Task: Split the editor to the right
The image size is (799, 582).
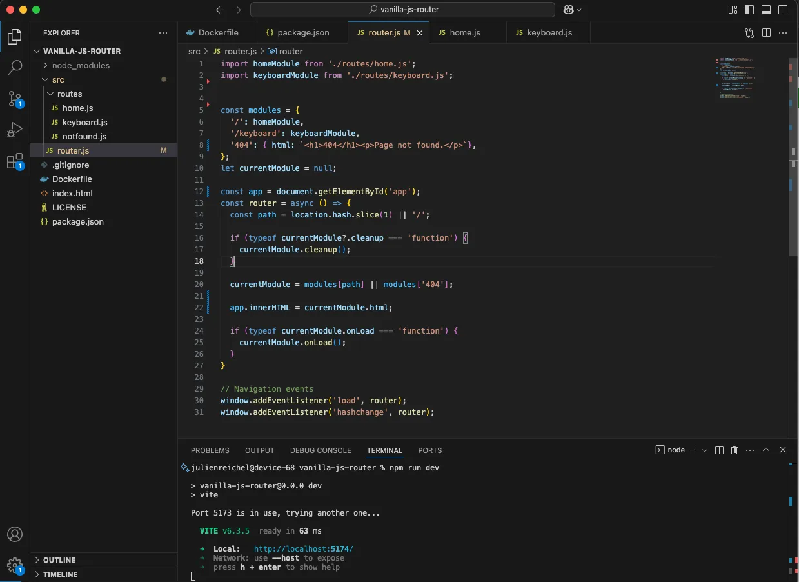Action: point(766,33)
